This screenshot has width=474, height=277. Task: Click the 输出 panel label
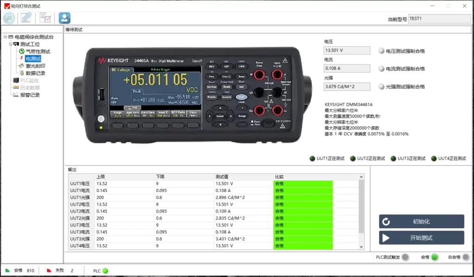coord(72,170)
